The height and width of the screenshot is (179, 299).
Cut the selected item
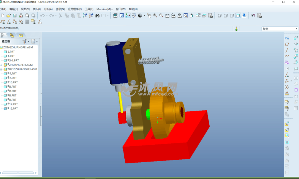coord(60,16)
